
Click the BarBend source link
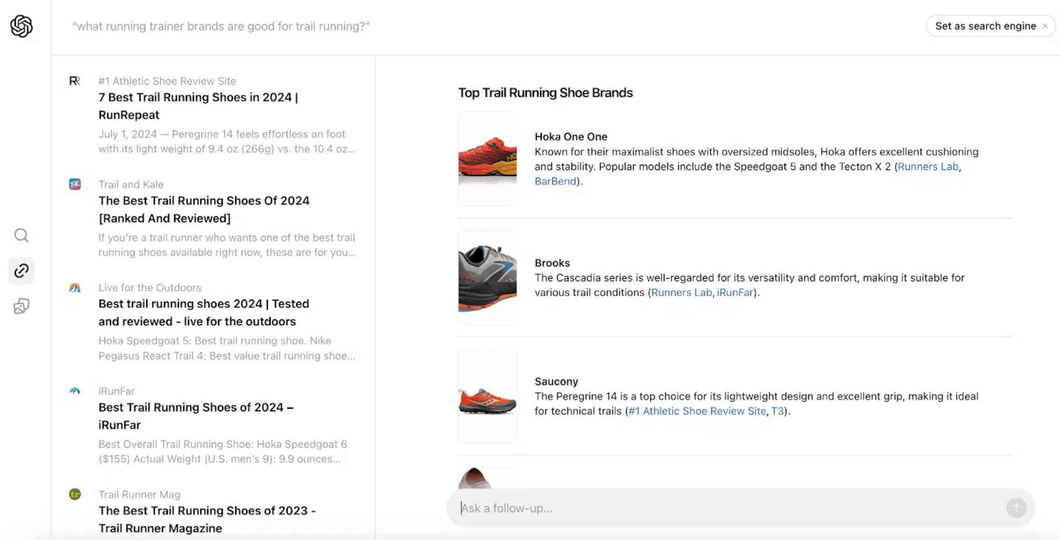coord(555,181)
